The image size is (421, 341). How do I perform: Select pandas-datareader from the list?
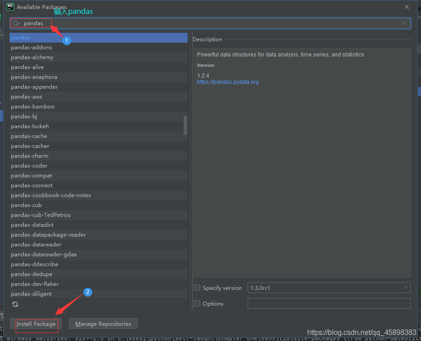pyautogui.click(x=36, y=245)
